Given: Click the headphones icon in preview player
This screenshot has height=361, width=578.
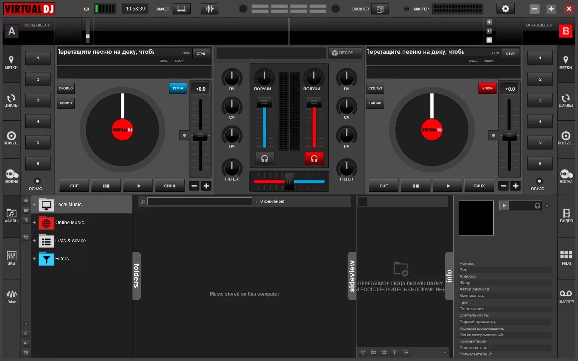Looking at the screenshot, I should pyautogui.click(x=537, y=206).
